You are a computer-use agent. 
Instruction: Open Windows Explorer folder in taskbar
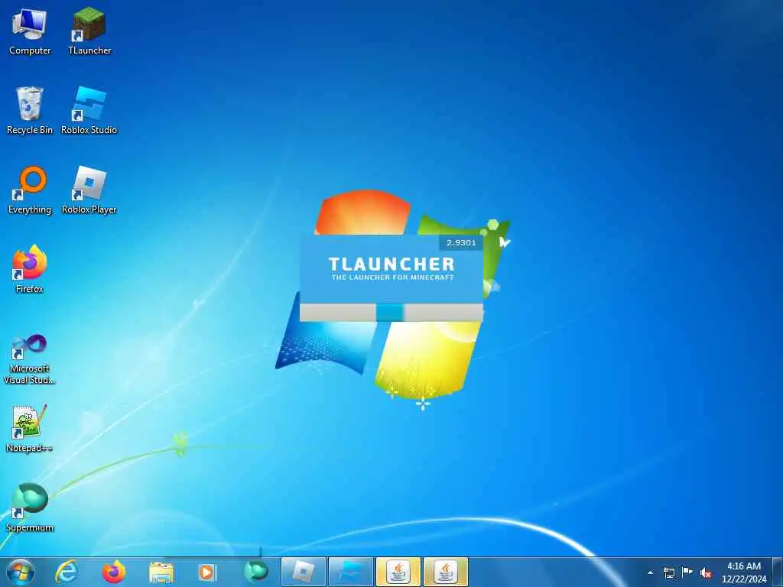(161, 572)
